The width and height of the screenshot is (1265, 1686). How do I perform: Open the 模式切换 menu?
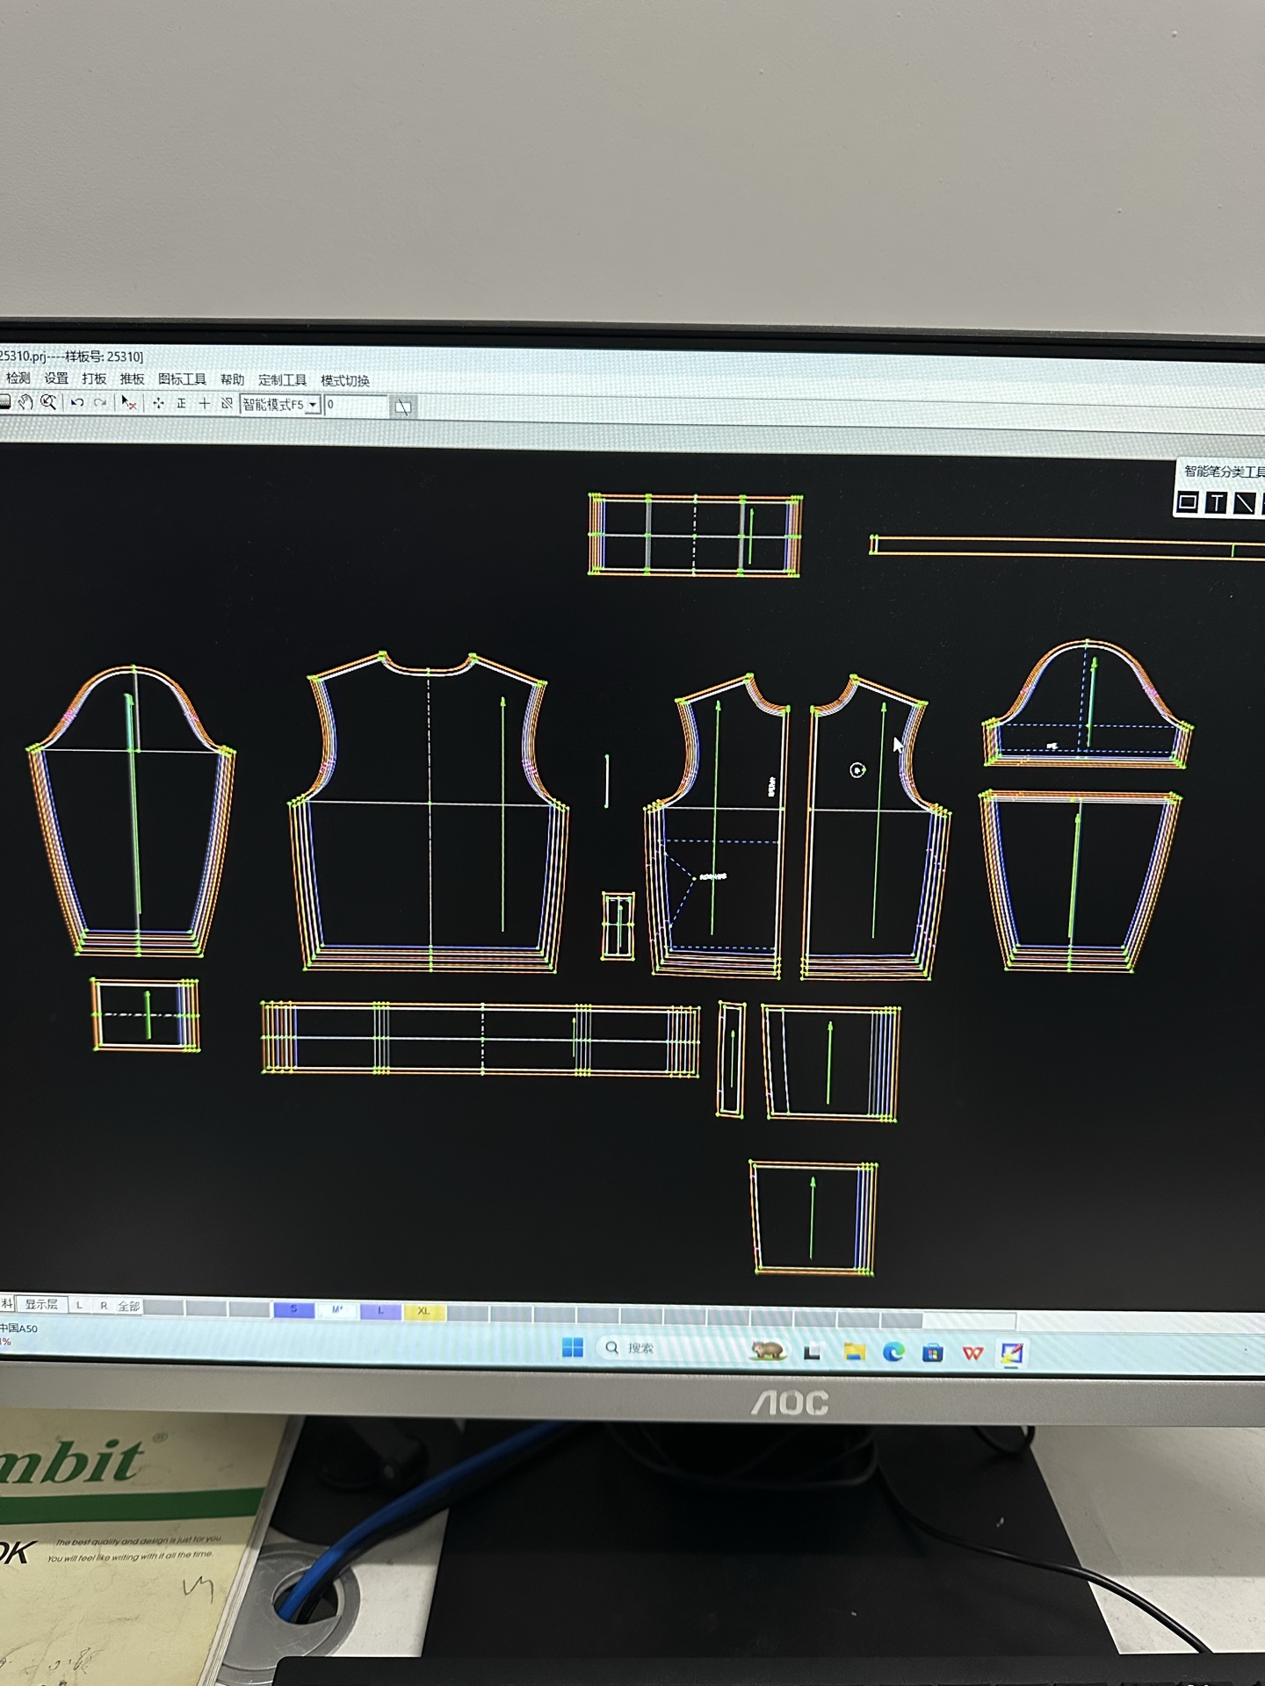tap(344, 380)
